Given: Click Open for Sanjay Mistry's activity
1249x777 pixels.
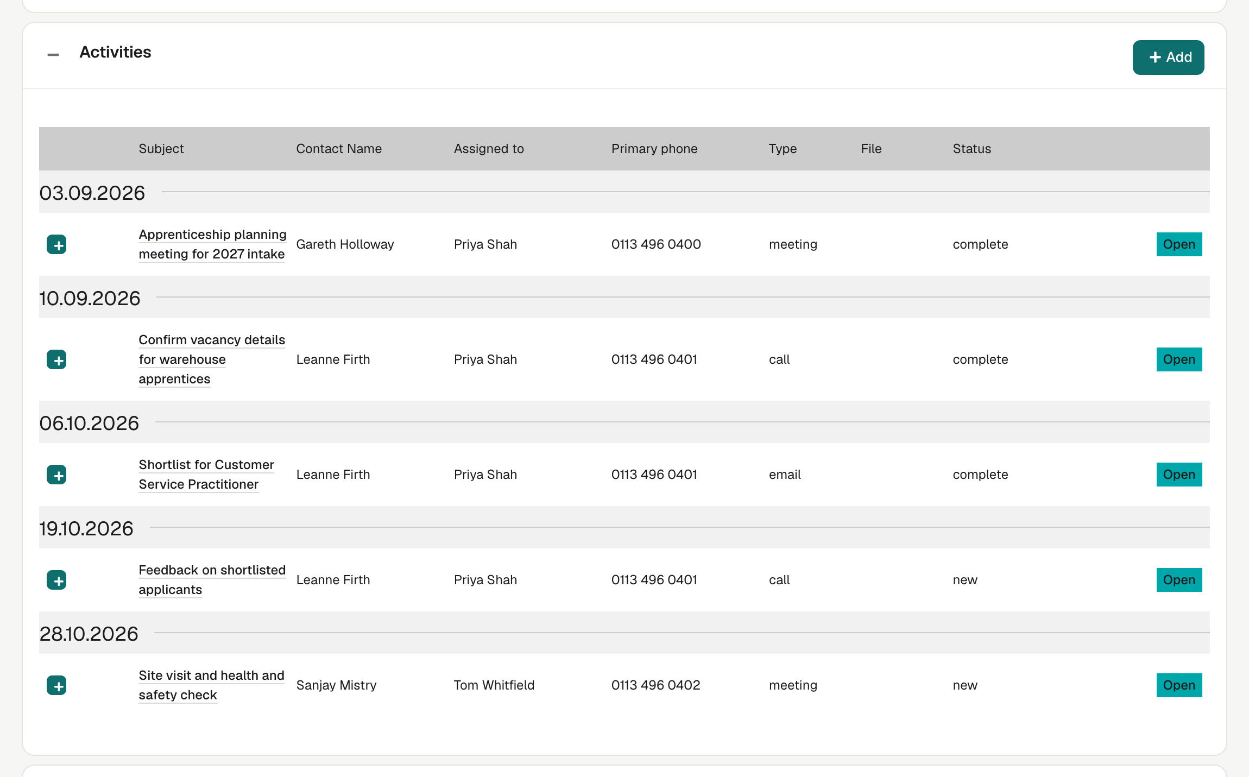Looking at the screenshot, I should pyautogui.click(x=1179, y=685).
